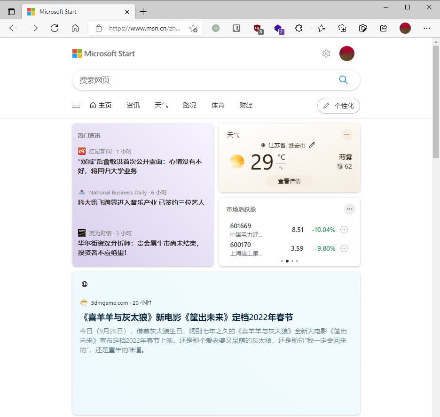Click the page settings gear icon
Image resolution: width=440 pixels, height=417 pixels.
click(x=326, y=54)
